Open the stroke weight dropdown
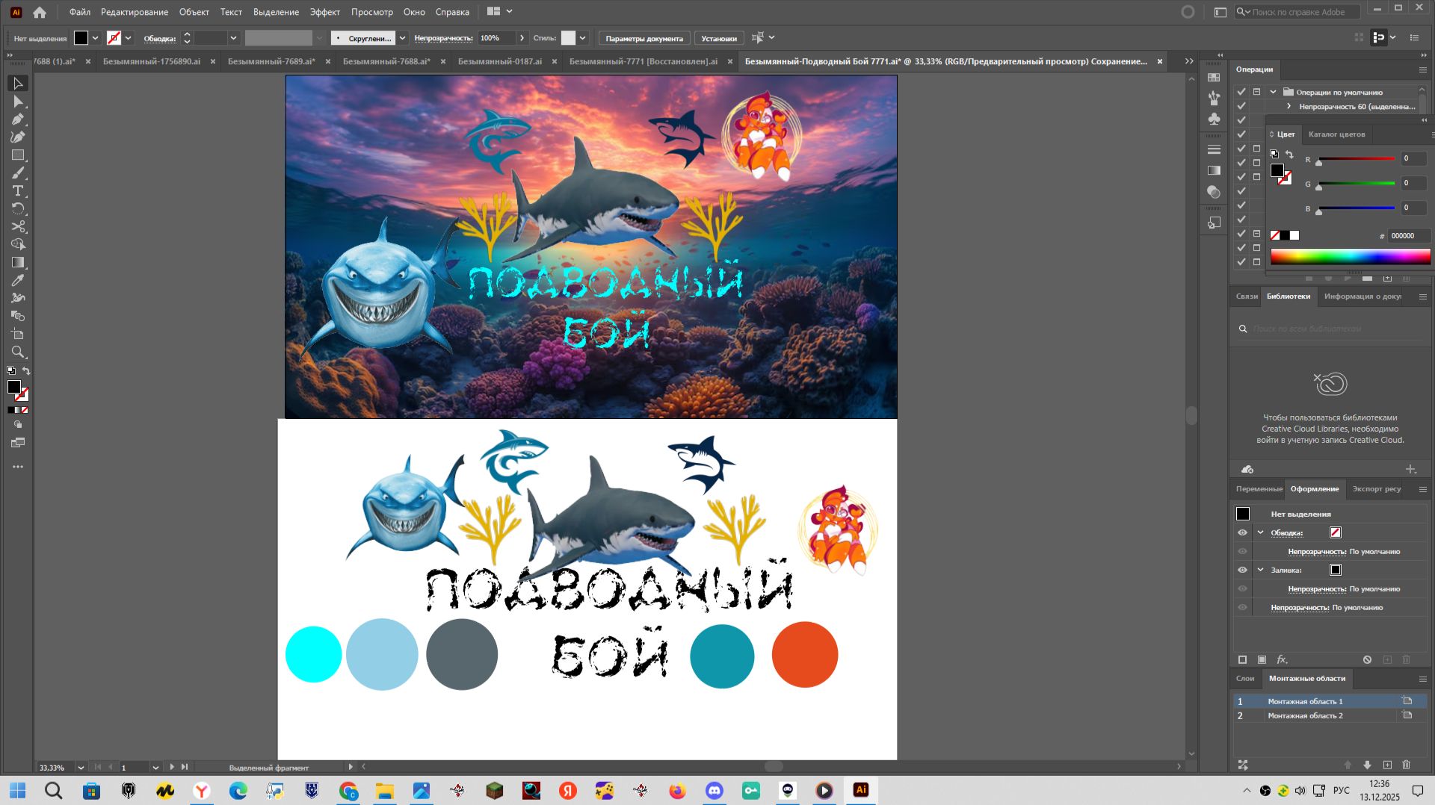Screen dimensions: 1435x805 (233, 38)
